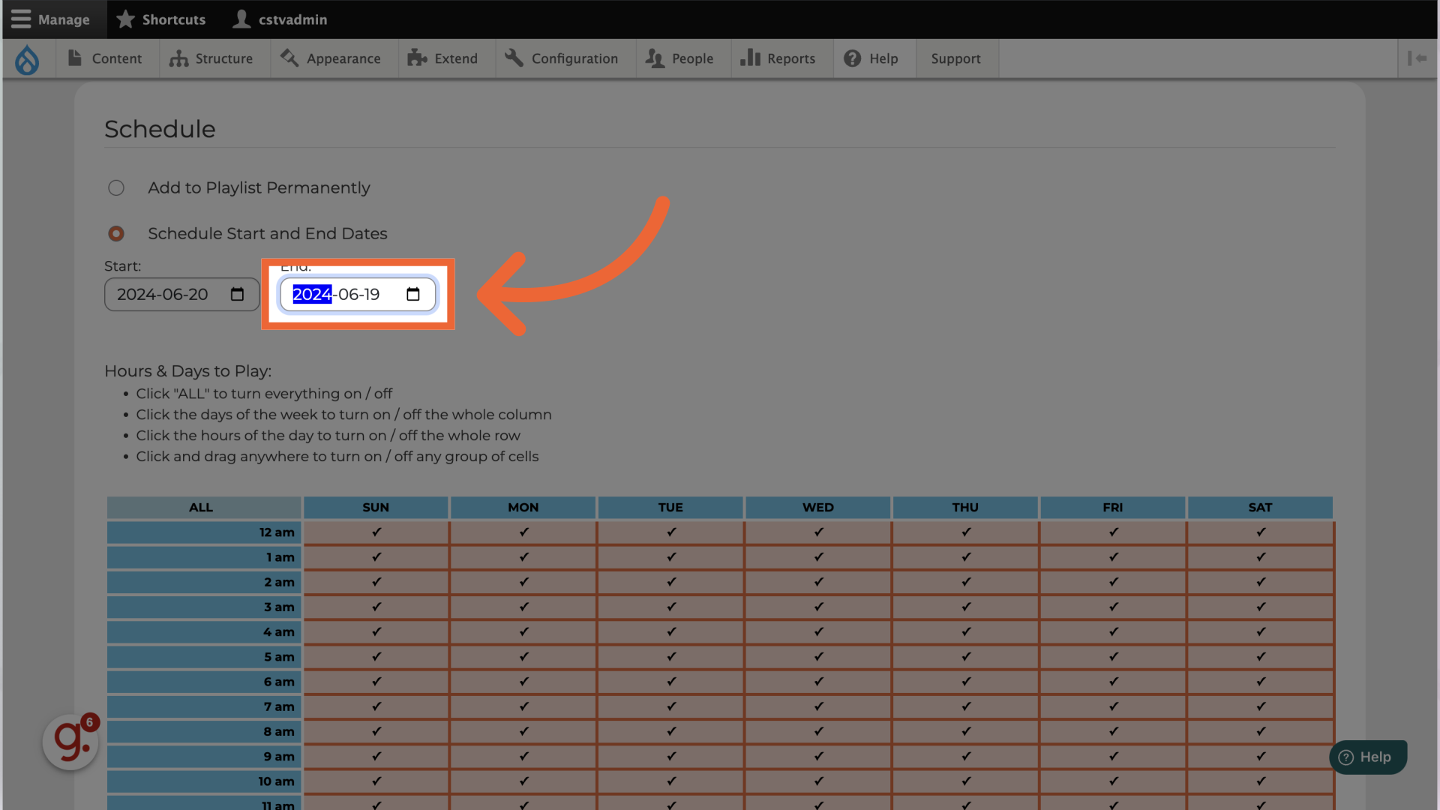1440x810 pixels.
Task: Click the year in End date field
Action: coord(311,295)
